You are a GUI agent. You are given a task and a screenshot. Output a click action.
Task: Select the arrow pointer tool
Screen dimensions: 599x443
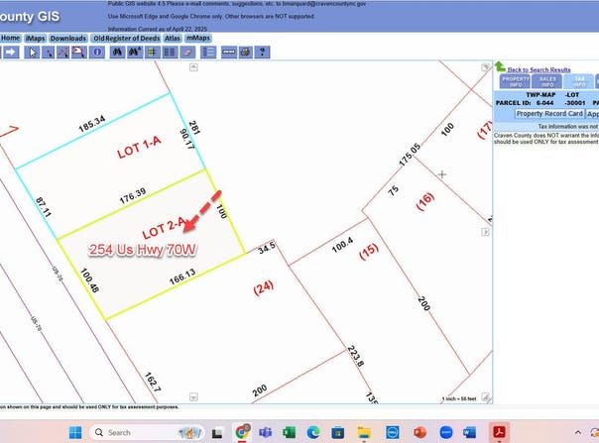pyautogui.click(x=33, y=53)
